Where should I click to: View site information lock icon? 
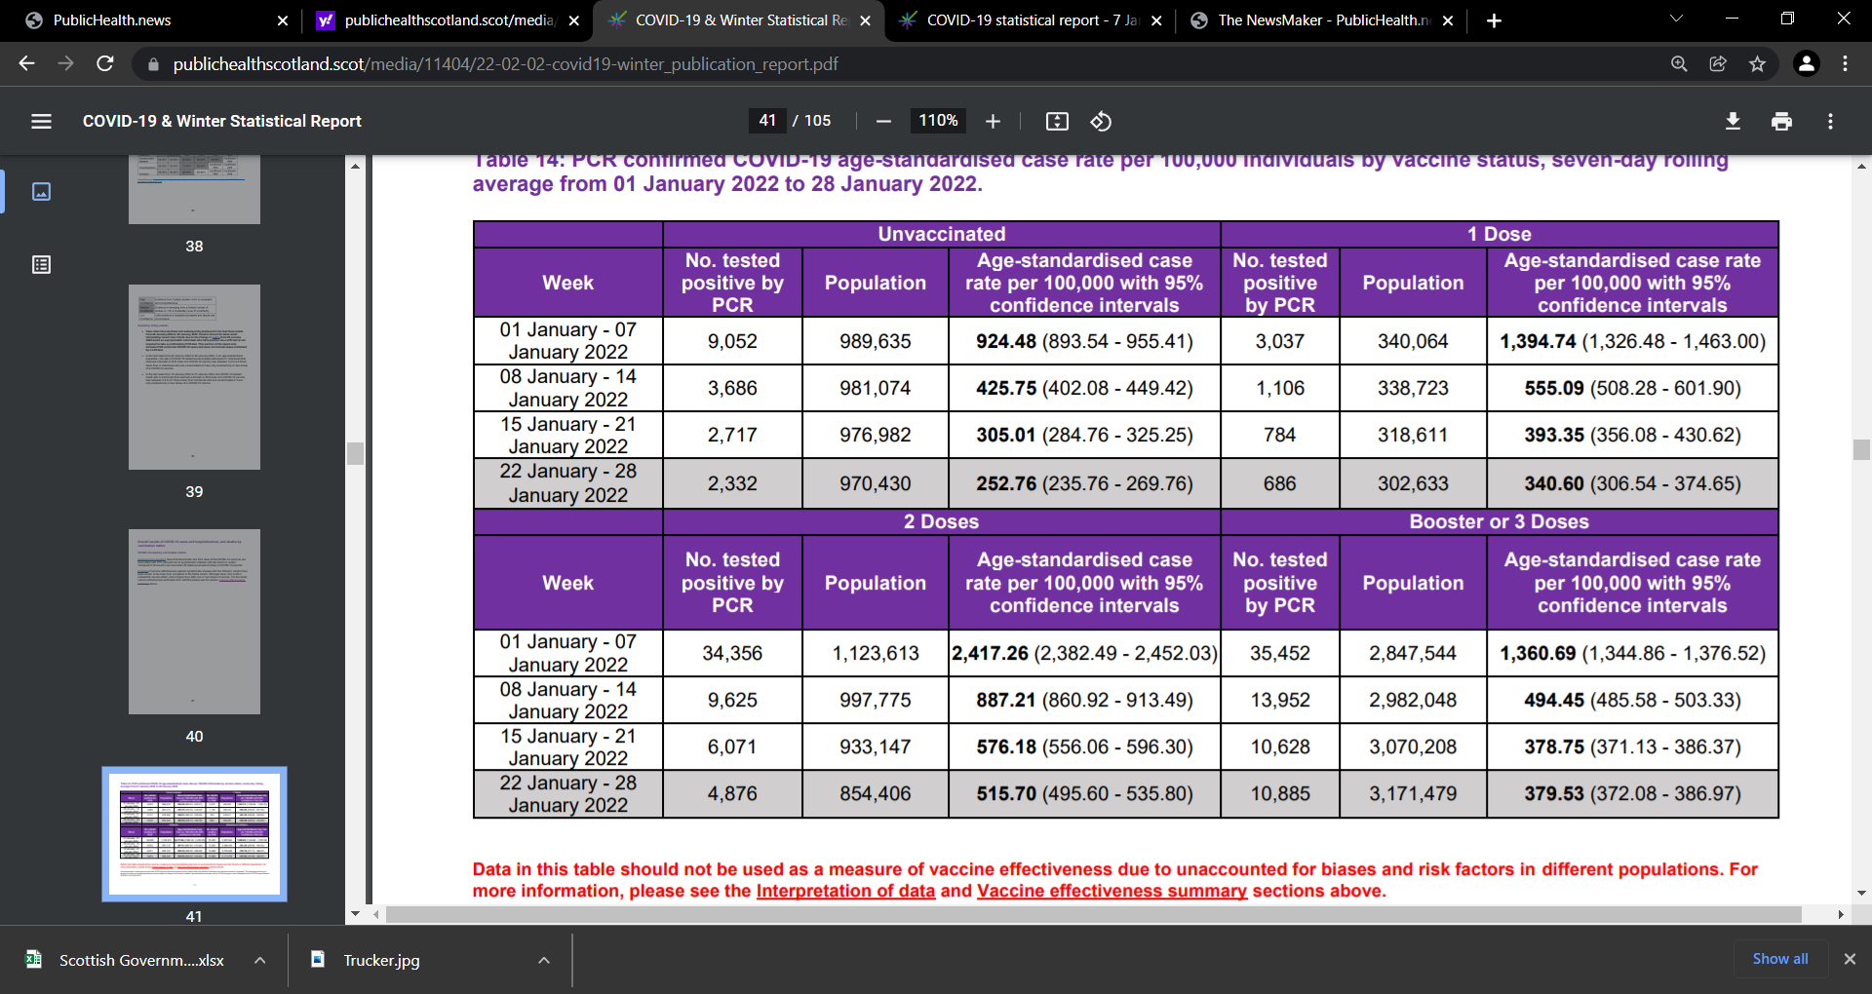click(151, 64)
